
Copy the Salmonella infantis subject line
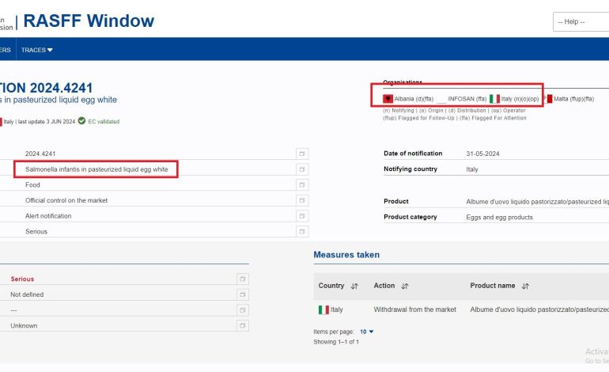tap(302, 169)
